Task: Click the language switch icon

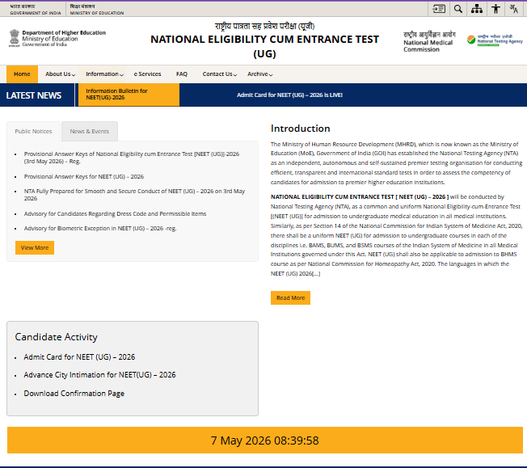Action: (x=513, y=9)
